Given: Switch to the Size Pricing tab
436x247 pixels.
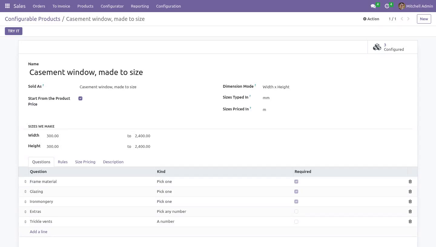Looking at the screenshot, I should (85, 162).
